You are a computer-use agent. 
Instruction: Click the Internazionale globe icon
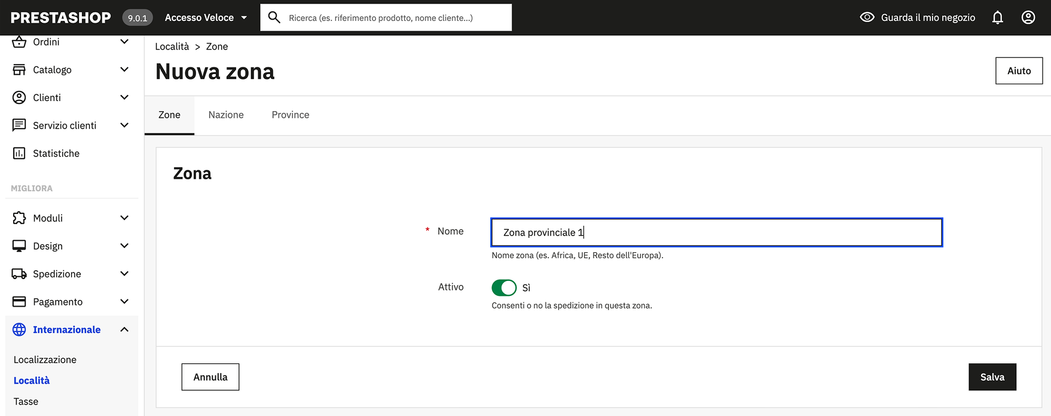(x=19, y=330)
